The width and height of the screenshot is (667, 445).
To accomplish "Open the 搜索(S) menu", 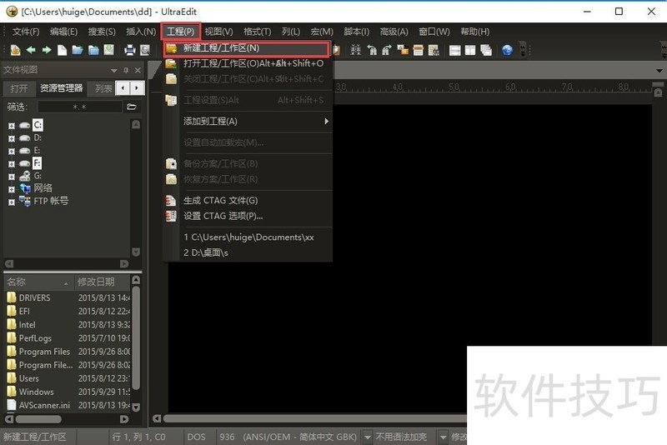I will [102, 32].
